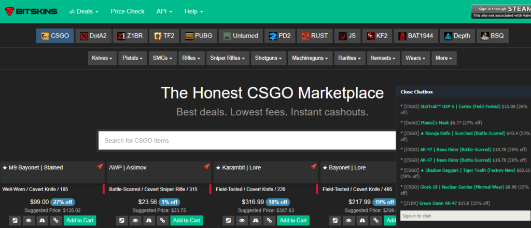Viewport: 531px width, 228px height.
Task: Click the binoculars icon under AWP Asiimov
Action: click(x=149, y=221)
